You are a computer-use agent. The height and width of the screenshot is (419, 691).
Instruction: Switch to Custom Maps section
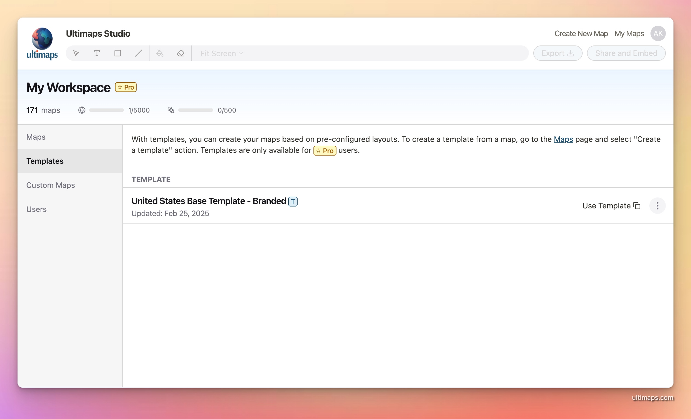coord(50,185)
